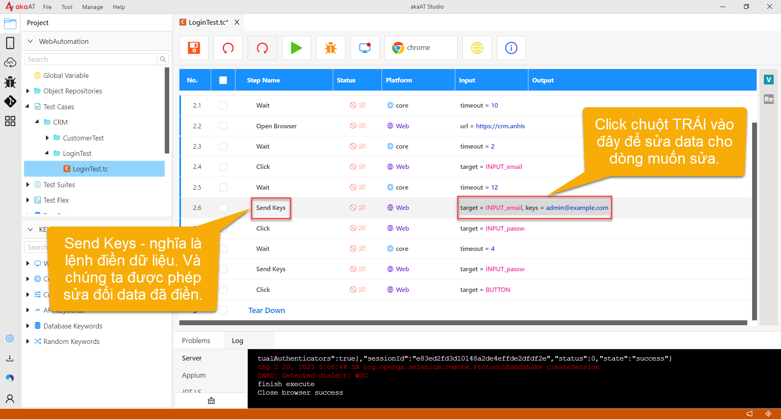
Task: Switch to the Problems tab
Action: point(196,341)
